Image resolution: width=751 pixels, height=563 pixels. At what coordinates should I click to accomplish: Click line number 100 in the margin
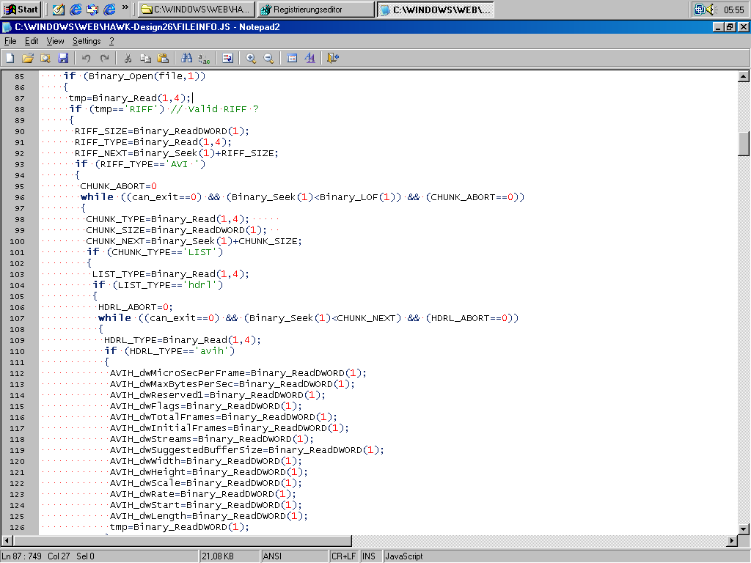tap(18, 242)
